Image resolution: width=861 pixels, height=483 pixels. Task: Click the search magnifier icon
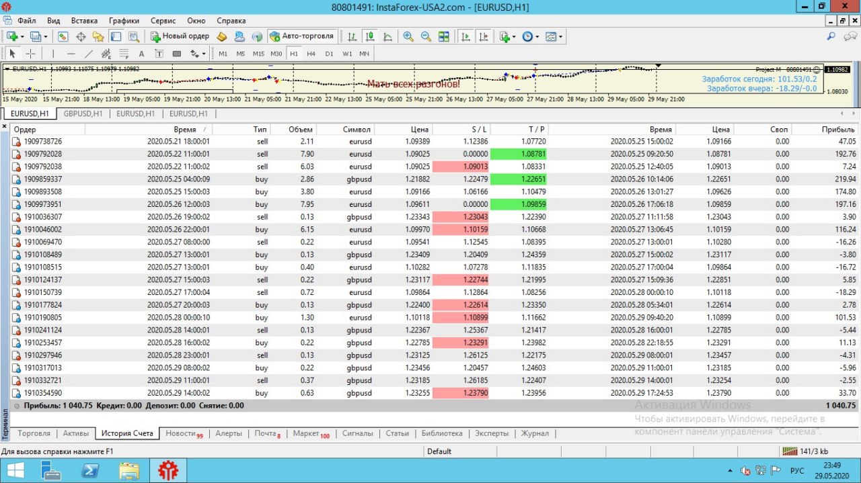[x=831, y=36]
